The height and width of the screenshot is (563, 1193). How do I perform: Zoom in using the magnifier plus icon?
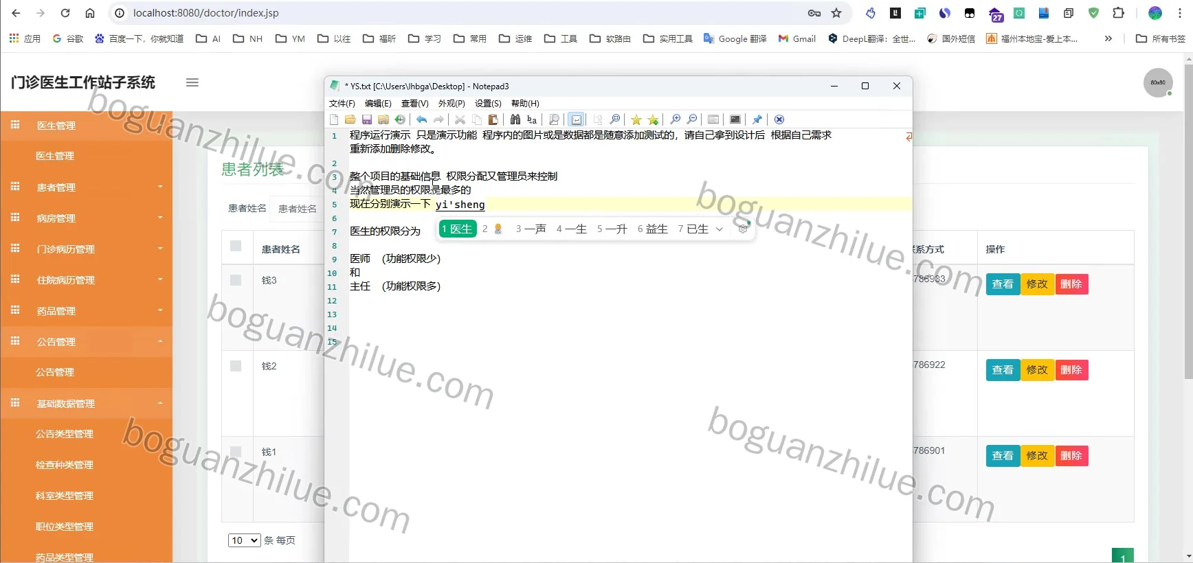coord(676,119)
